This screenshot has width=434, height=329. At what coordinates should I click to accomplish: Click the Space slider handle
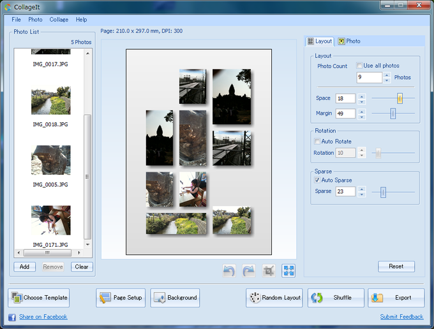(x=400, y=98)
